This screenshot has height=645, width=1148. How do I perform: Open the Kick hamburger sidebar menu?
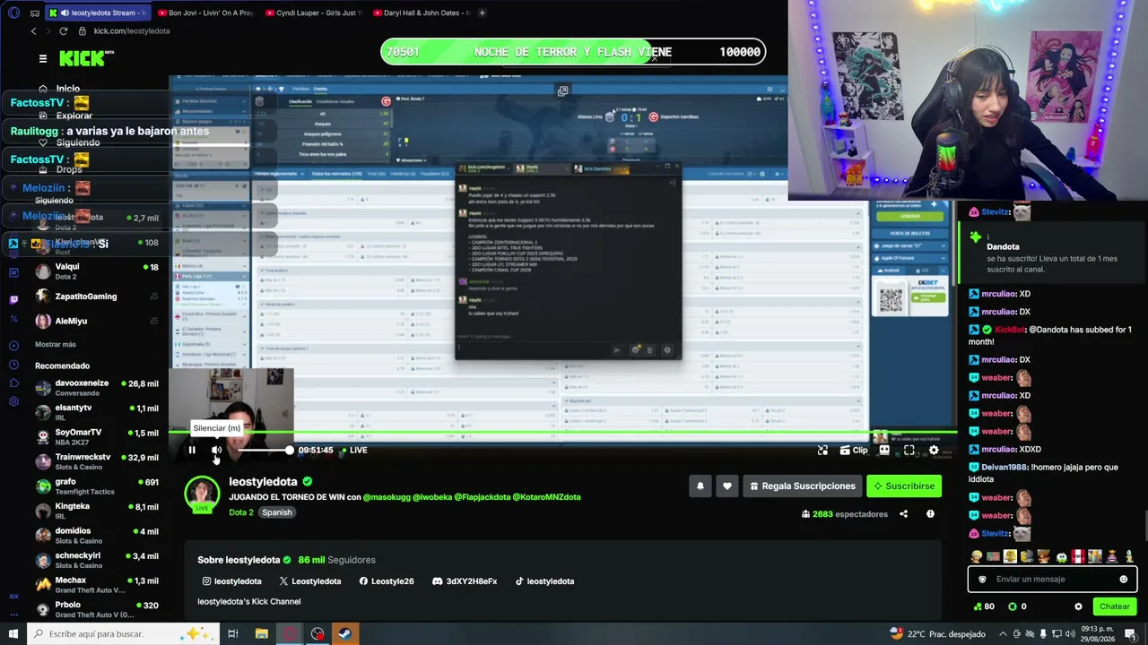[42, 59]
